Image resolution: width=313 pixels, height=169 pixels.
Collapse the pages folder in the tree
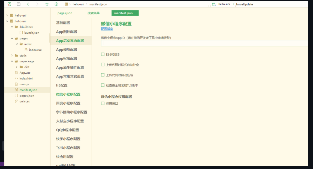click(x=12, y=38)
